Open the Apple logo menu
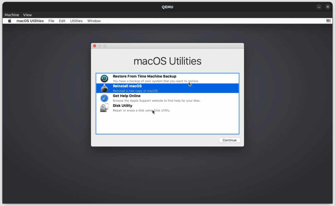Image resolution: width=335 pixels, height=206 pixels. tap(9, 21)
